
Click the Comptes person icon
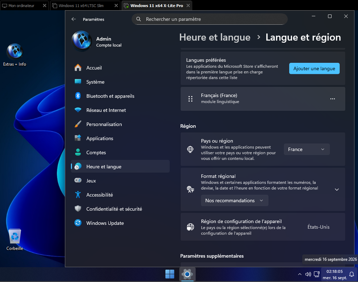78,152
